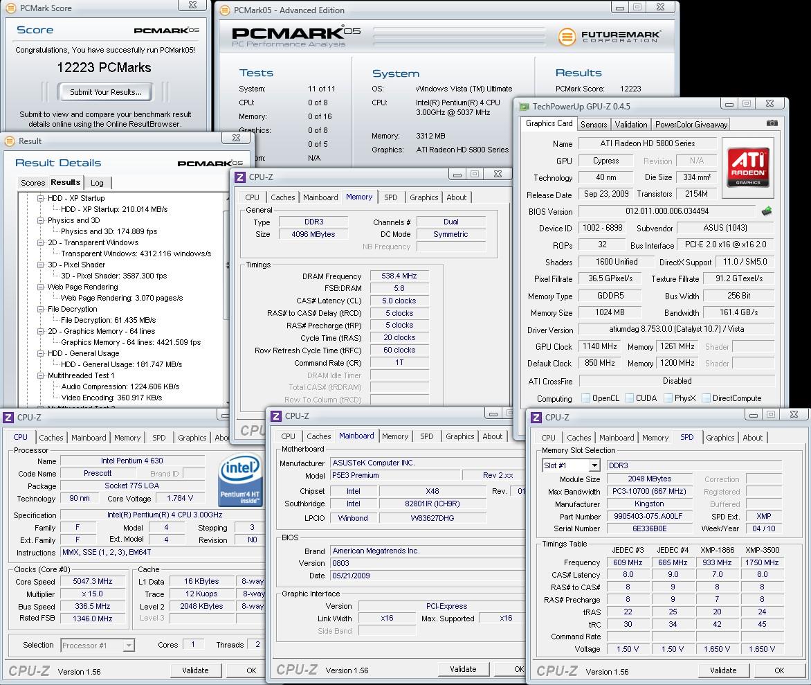The image size is (811, 685).
Task: Open the Slot #1 memory slot dropdown
Action: pos(595,465)
